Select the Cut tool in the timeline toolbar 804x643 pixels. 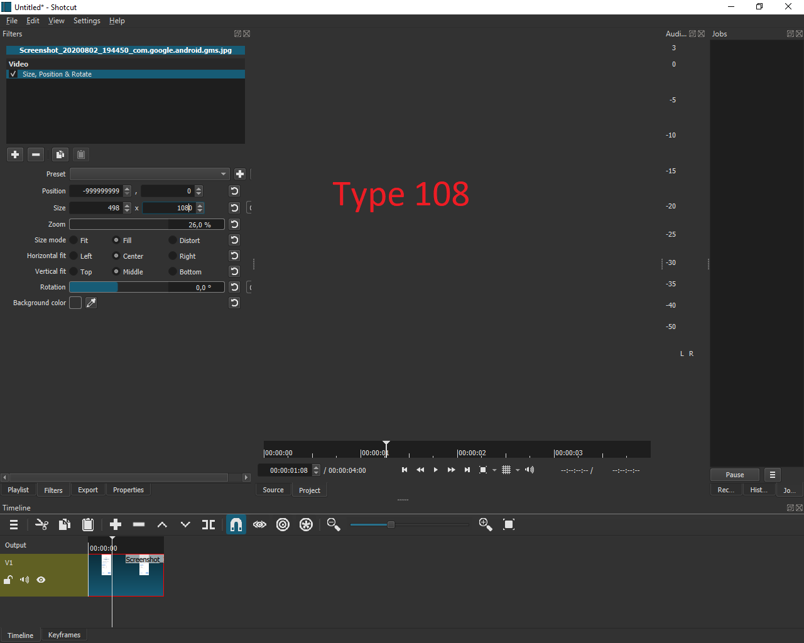41,524
